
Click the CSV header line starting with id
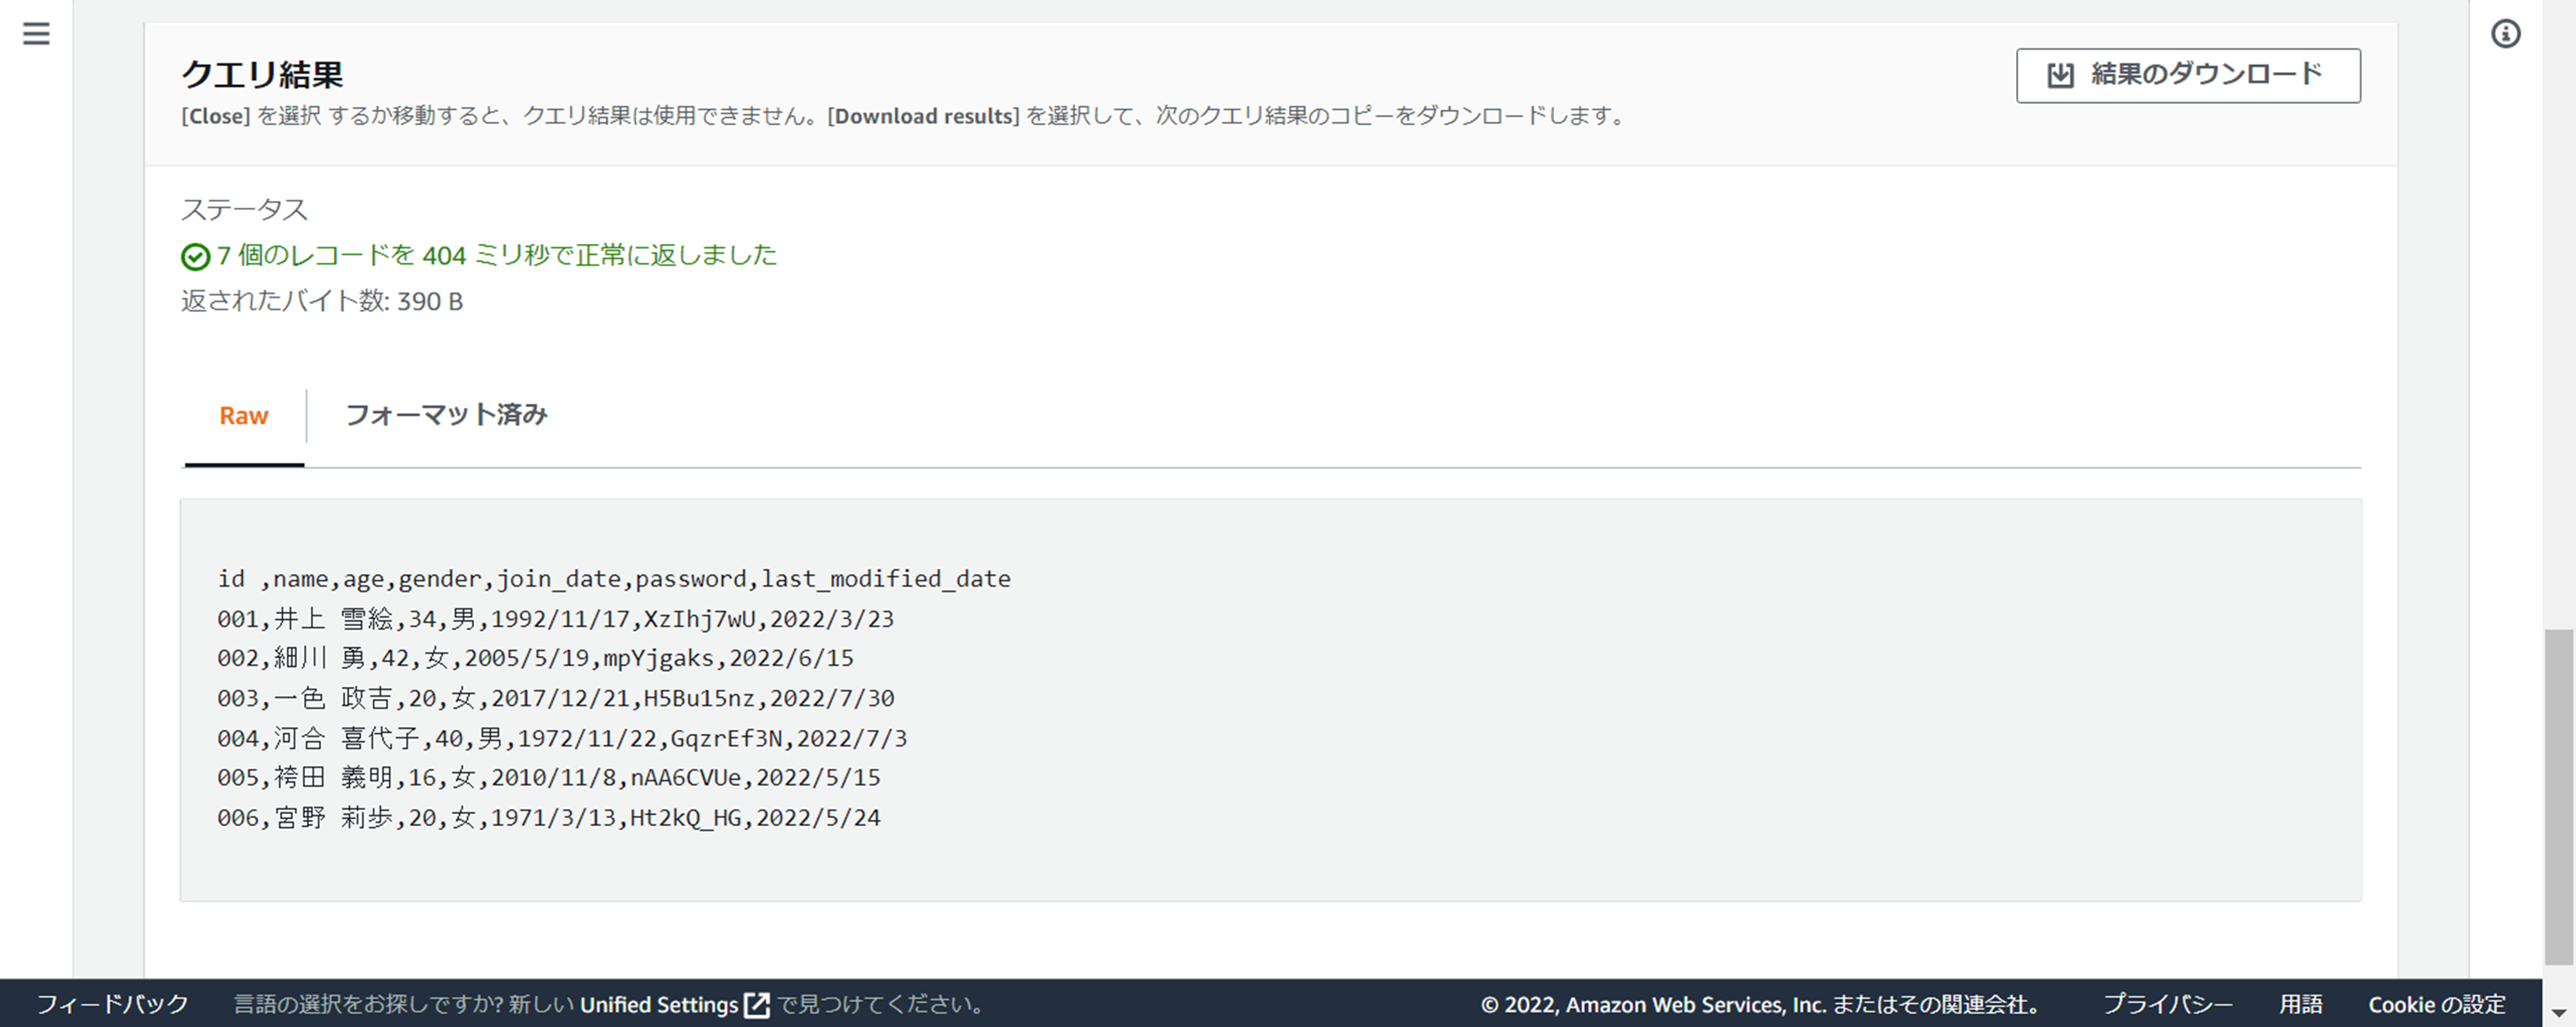(613, 579)
